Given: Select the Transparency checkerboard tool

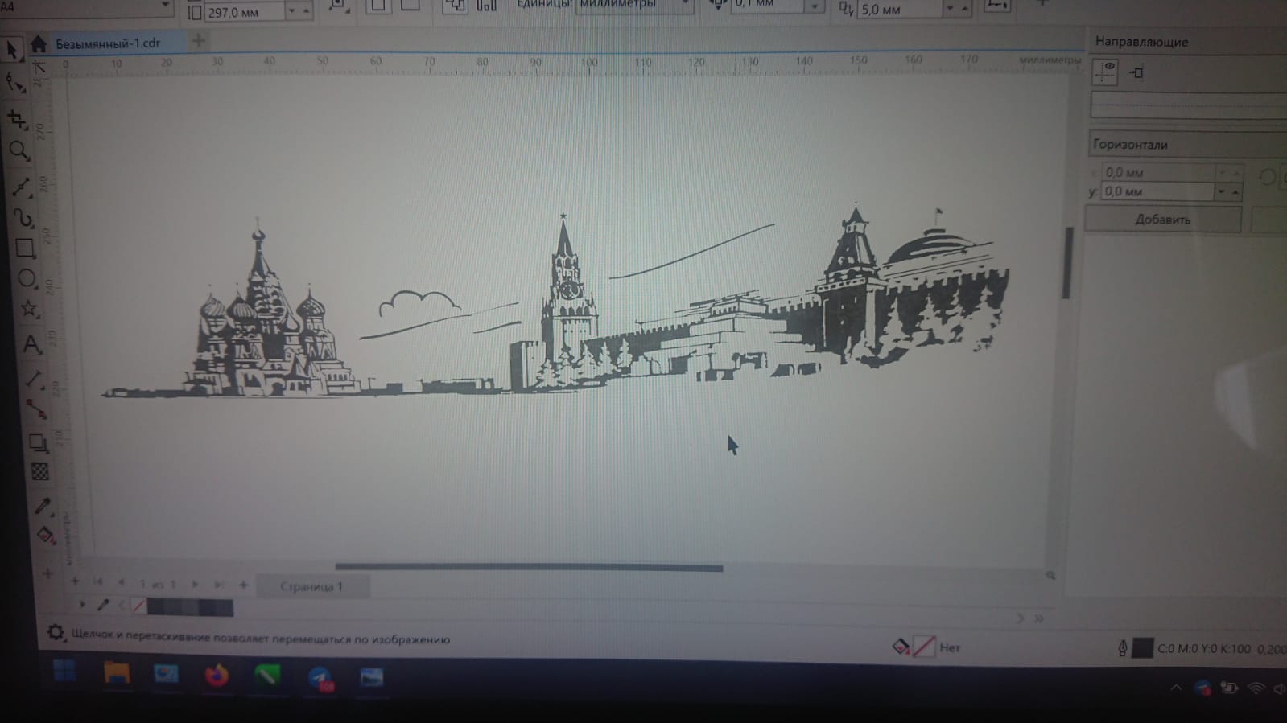Looking at the screenshot, I should [x=39, y=472].
